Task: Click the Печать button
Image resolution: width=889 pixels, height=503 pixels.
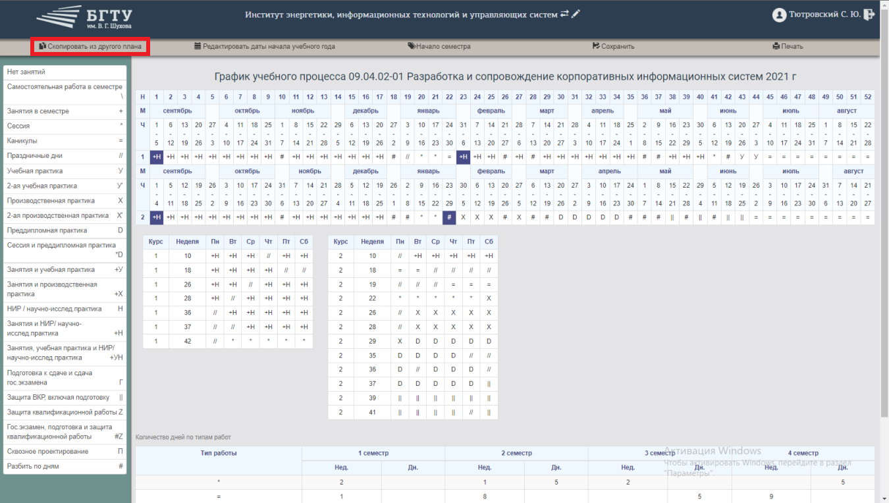Action: [x=788, y=47]
